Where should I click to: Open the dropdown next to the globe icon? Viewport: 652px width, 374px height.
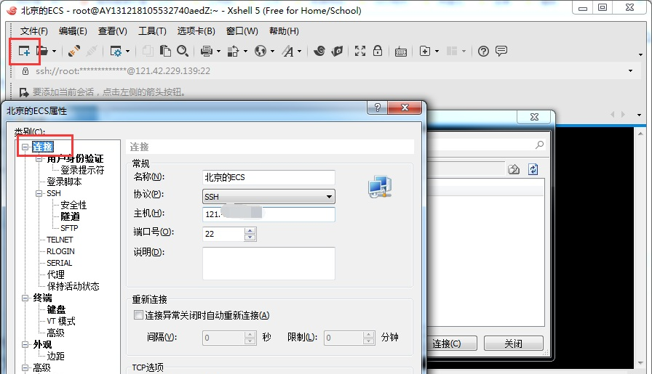tap(272, 52)
